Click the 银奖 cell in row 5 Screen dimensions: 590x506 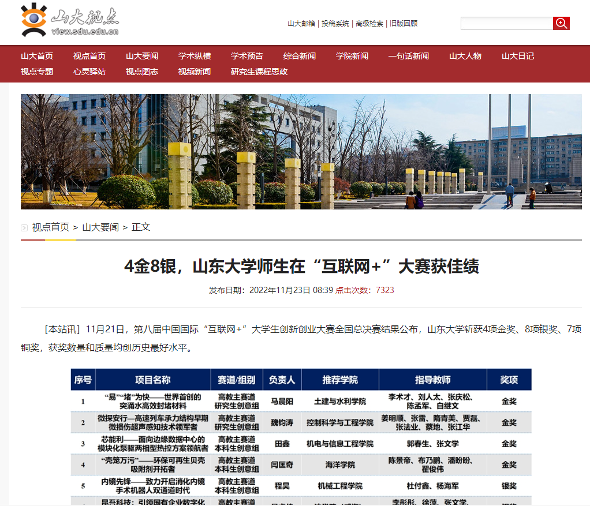[x=509, y=486]
